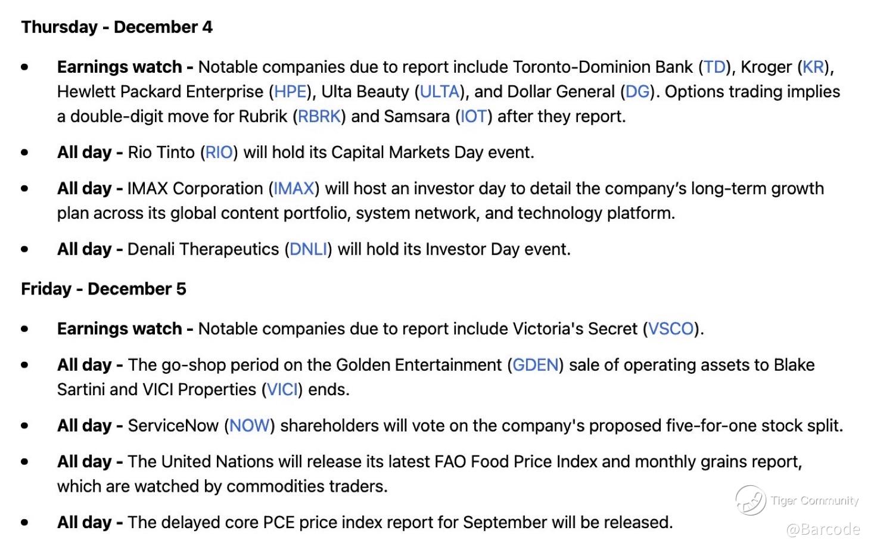The height and width of the screenshot is (549, 877).
Task: Open the TD ticker link
Action: (715, 67)
